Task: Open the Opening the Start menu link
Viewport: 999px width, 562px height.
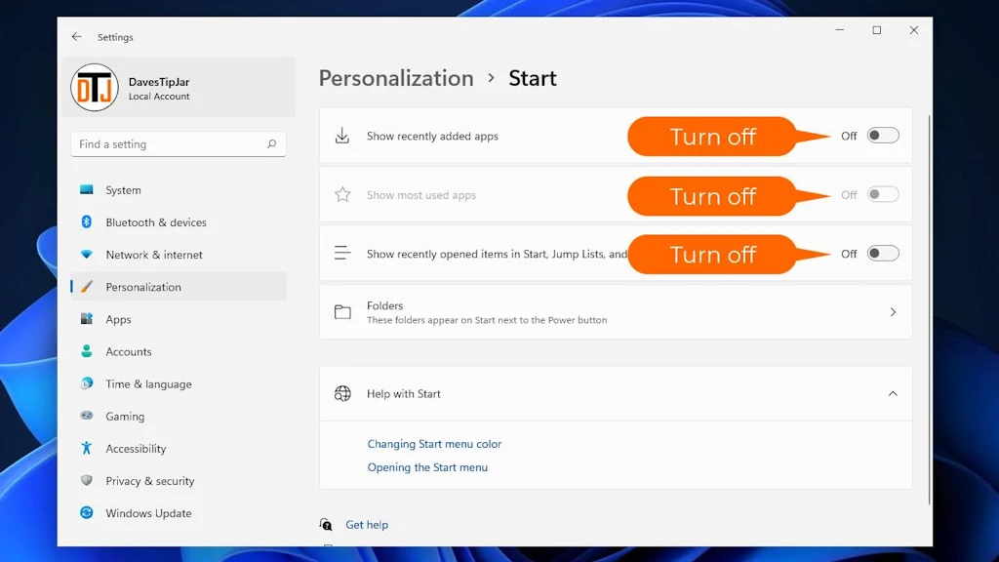Action: click(x=427, y=467)
